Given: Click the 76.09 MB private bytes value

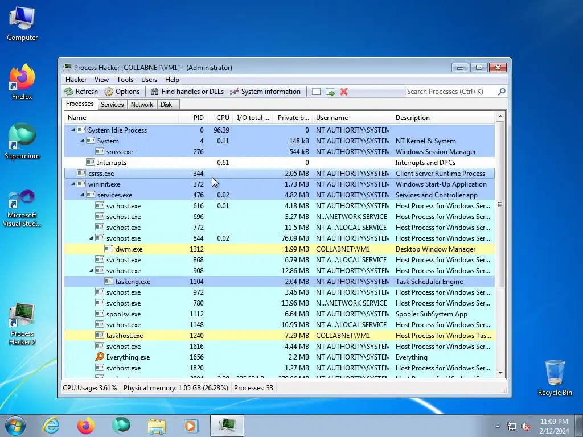Looking at the screenshot, I should (295, 238).
